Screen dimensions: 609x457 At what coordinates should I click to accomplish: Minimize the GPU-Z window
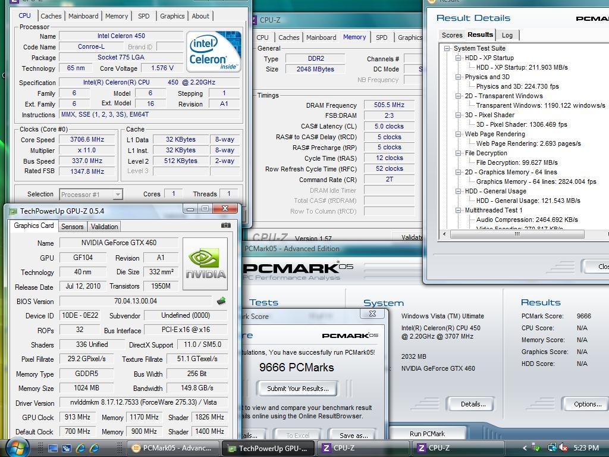tap(190, 209)
